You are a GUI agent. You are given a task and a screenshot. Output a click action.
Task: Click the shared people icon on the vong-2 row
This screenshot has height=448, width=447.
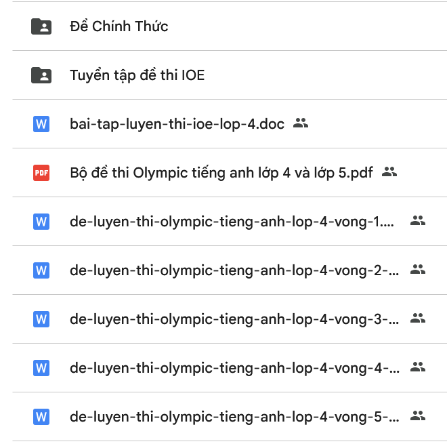pyautogui.click(x=418, y=270)
